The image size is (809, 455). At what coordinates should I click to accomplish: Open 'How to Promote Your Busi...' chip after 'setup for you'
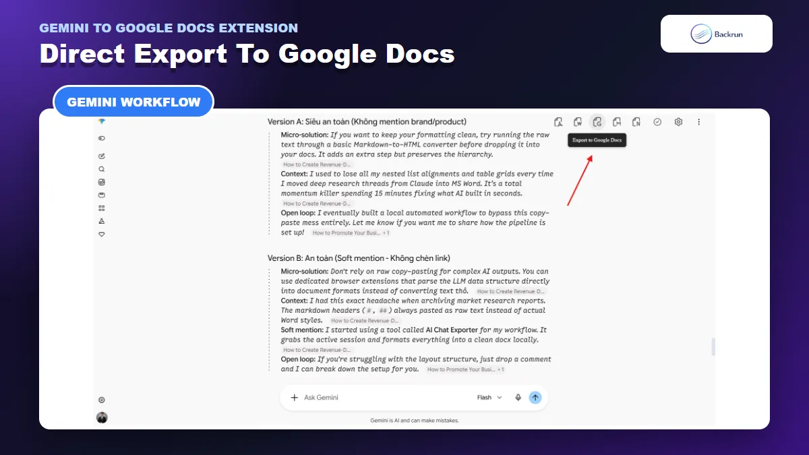point(461,369)
